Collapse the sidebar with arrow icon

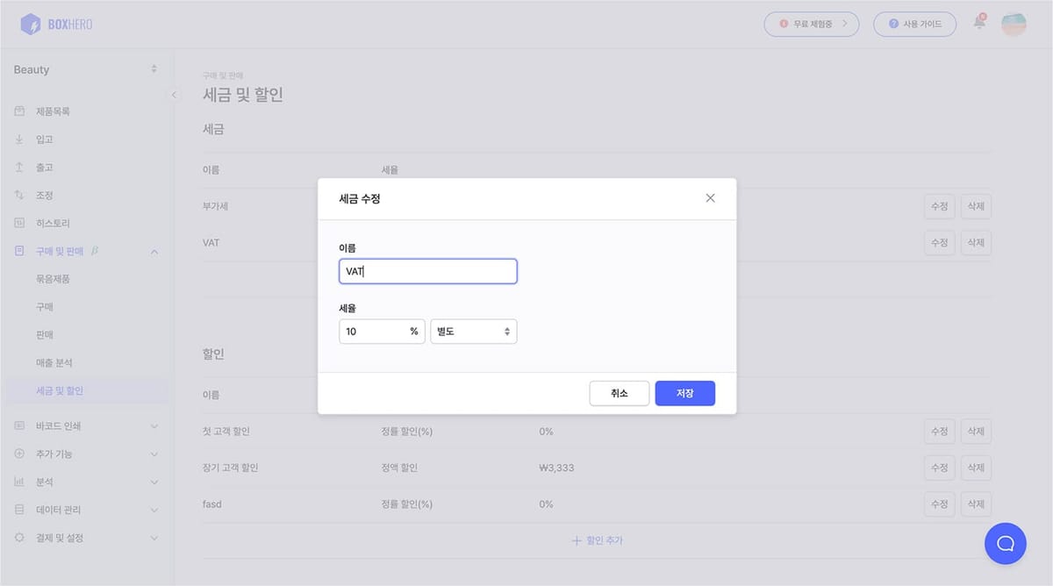pyautogui.click(x=174, y=95)
